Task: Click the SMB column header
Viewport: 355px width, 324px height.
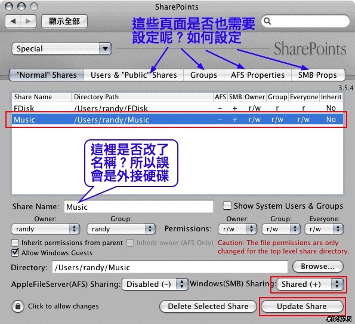Action: pos(235,97)
